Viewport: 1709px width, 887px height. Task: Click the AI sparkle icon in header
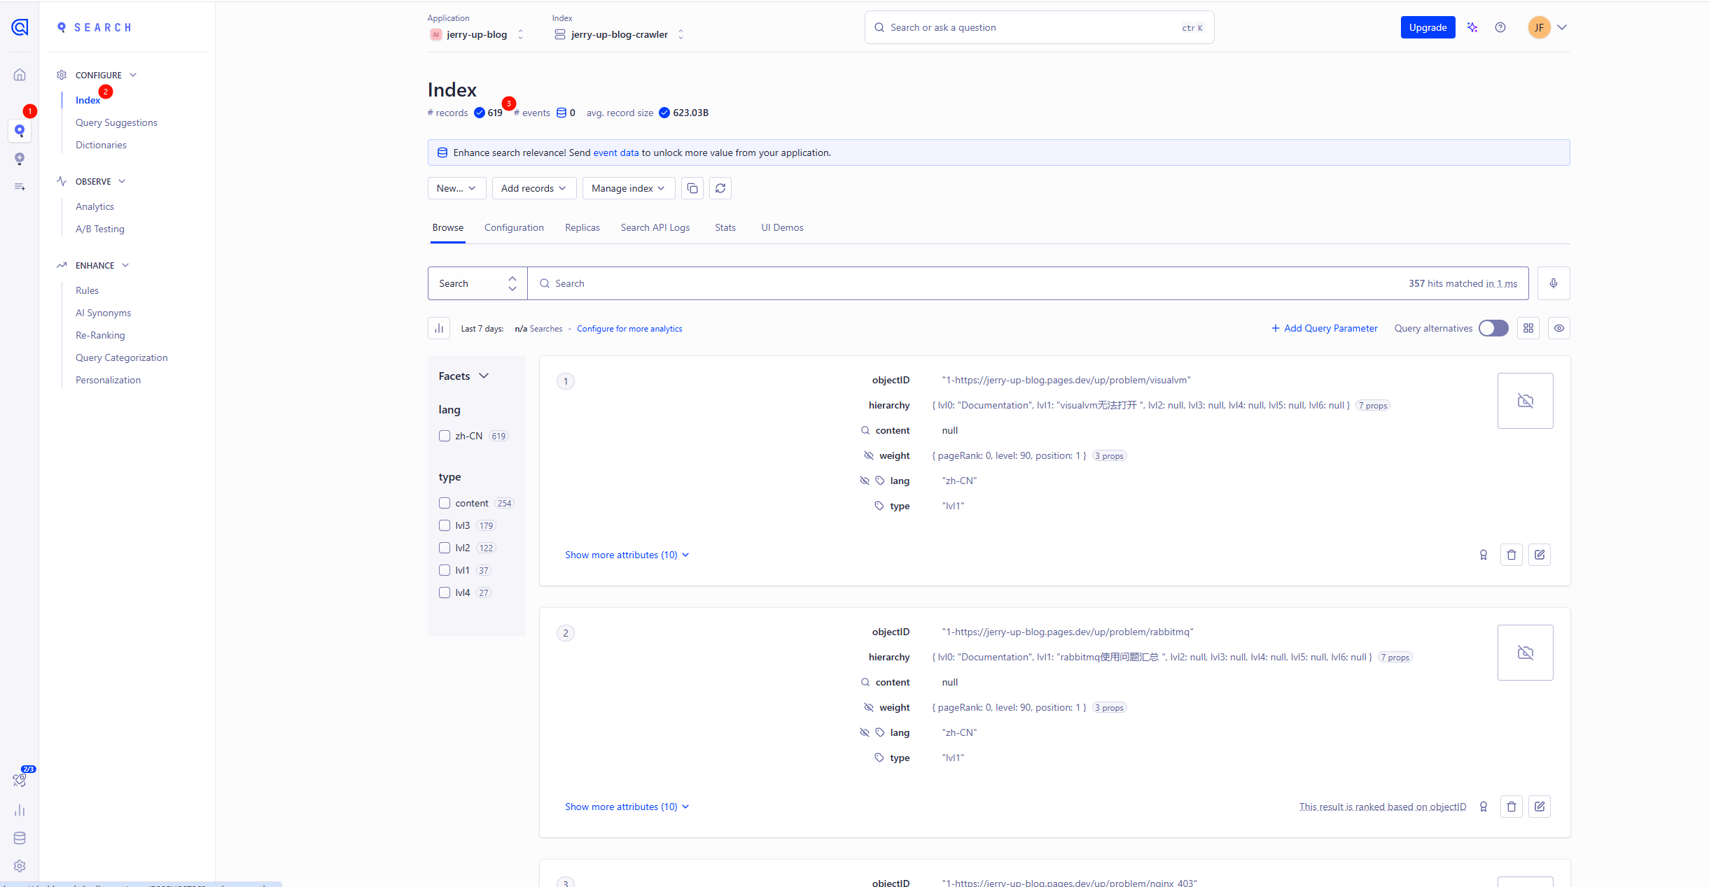(1473, 27)
